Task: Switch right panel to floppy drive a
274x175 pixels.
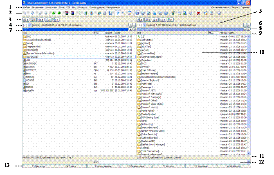Action: pyautogui.click(x=140, y=20)
